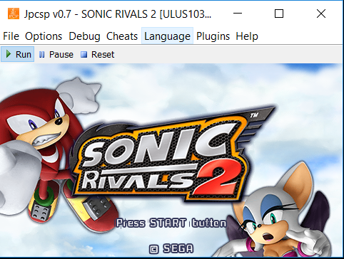Click the Jpcsp app icon in title bar

(14, 14)
